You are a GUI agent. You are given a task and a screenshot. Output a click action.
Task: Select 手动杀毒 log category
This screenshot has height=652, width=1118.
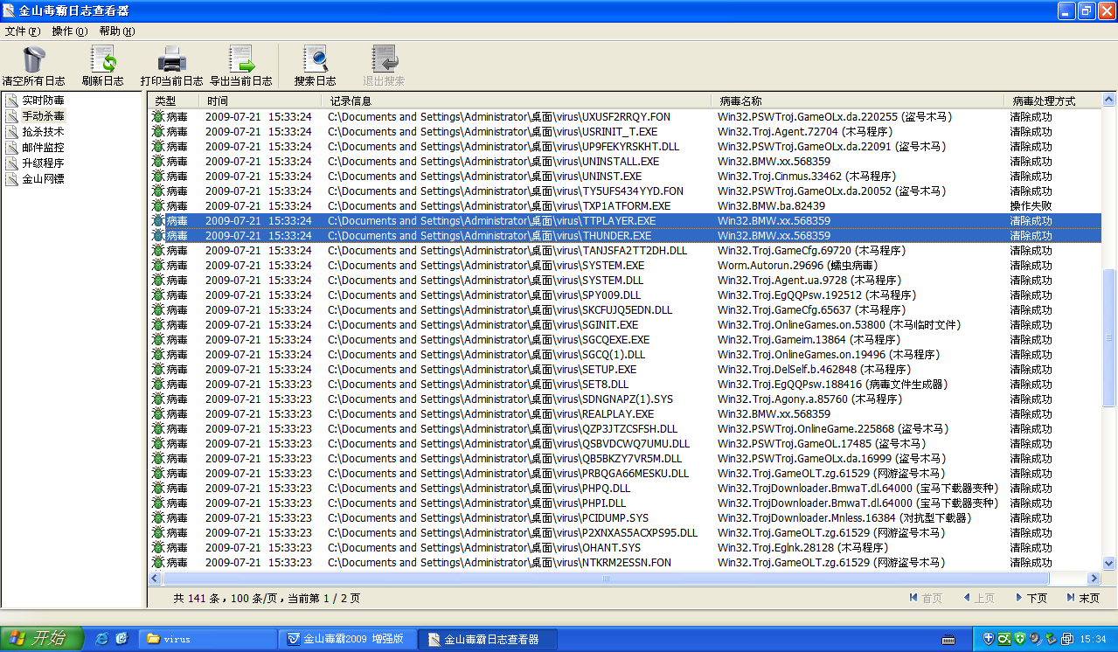43,116
